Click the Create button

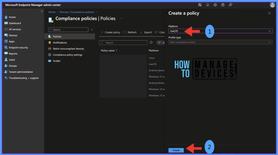(x=176, y=150)
